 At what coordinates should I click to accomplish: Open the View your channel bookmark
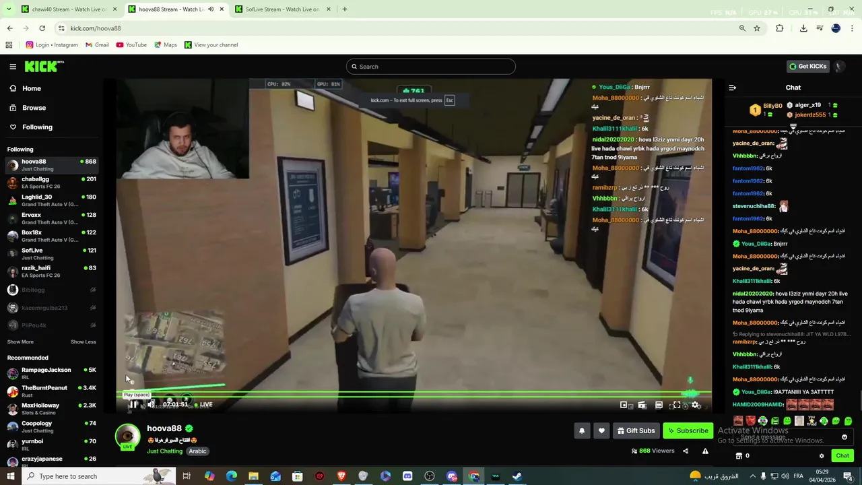click(x=211, y=45)
